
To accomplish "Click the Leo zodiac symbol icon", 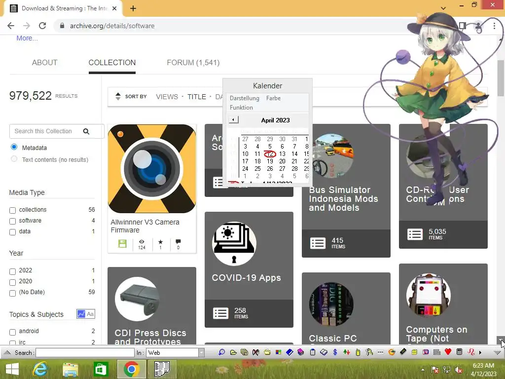I will [x=471, y=352].
